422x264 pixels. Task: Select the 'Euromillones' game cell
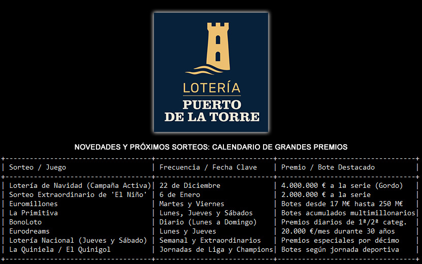[34, 204]
